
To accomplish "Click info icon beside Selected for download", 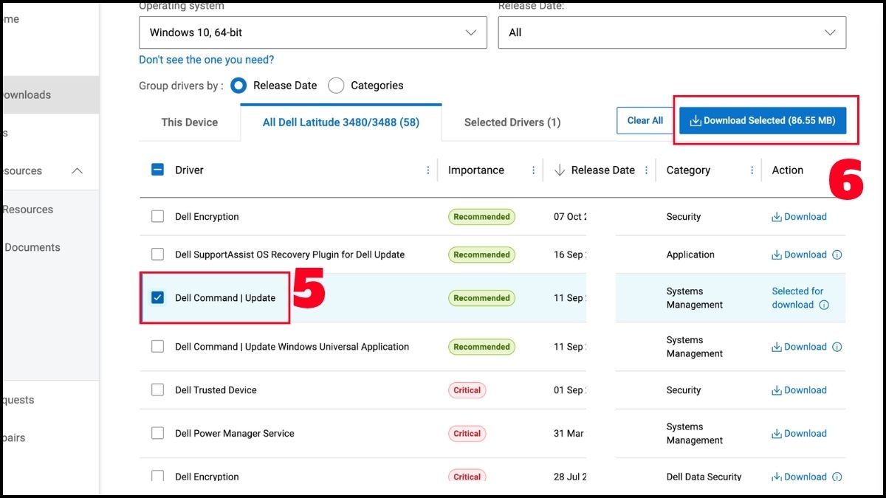I will (824, 305).
